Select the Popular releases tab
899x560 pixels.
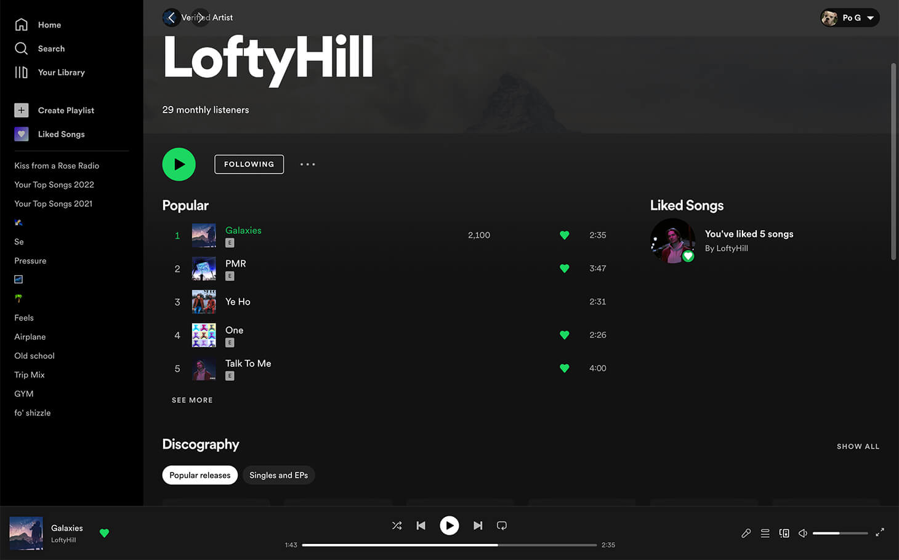[200, 475]
